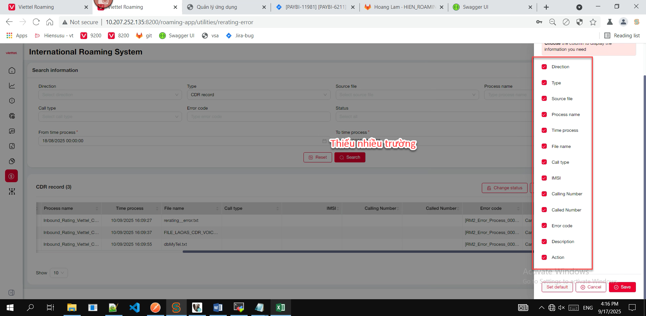The width and height of the screenshot is (646, 316).
Task: Launch Excel from the Windows taskbar
Action: point(280,307)
